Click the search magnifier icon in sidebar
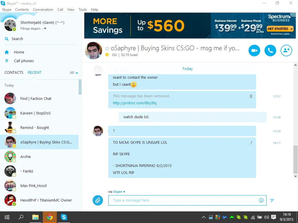The image size is (298, 223). [x=7, y=39]
